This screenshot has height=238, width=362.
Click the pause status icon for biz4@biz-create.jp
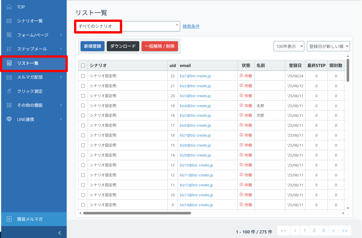[241, 106]
